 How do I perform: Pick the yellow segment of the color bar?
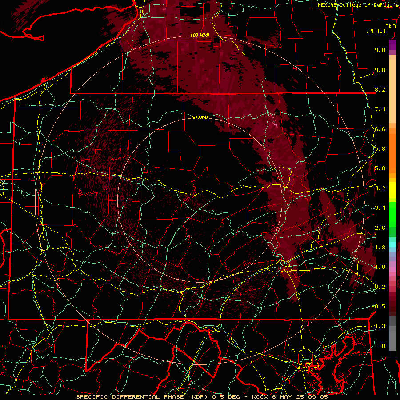[x=392, y=190]
